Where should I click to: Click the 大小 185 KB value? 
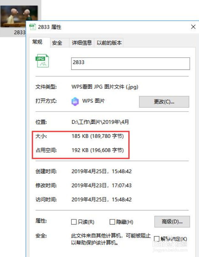(x=98, y=136)
